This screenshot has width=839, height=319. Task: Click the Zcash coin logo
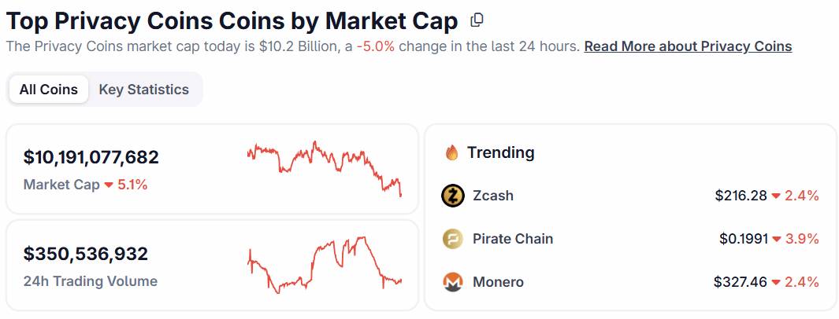click(x=453, y=196)
